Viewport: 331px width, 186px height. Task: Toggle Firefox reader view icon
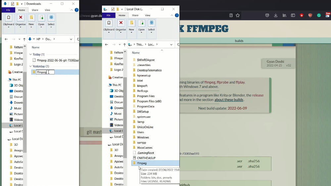(231, 15)
